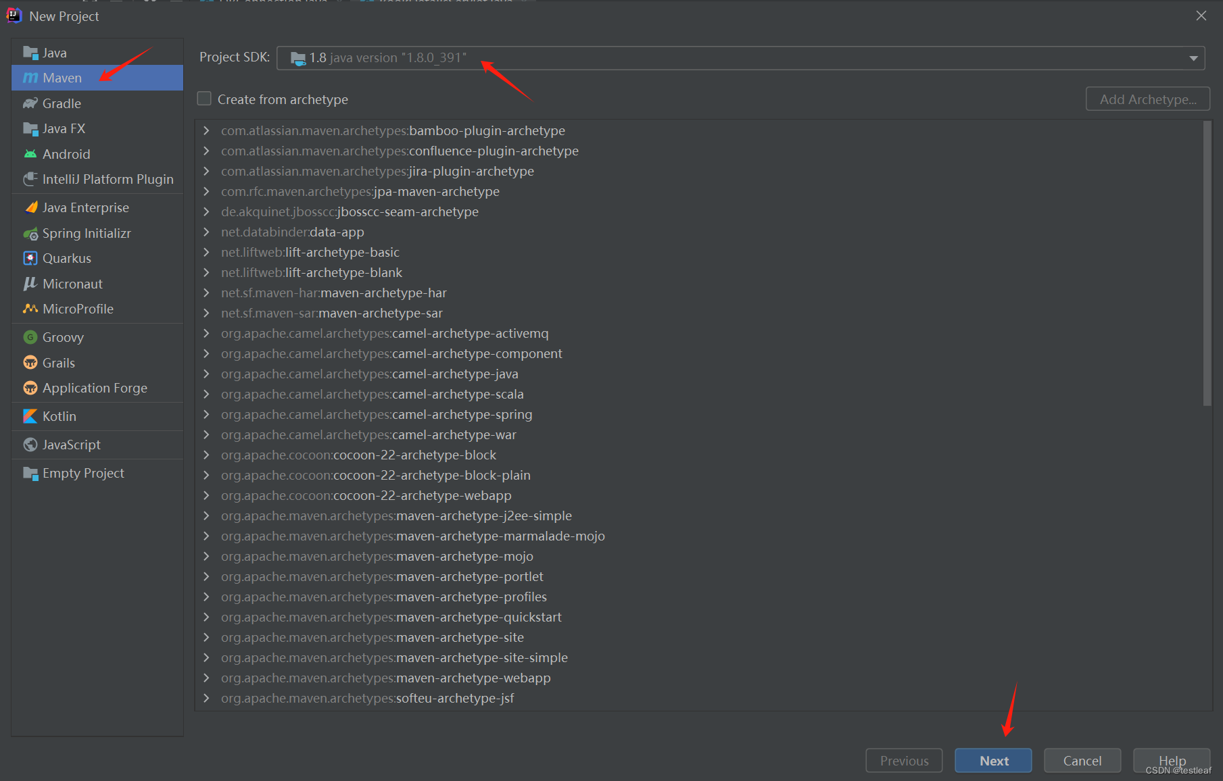Open the Project SDK dropdown arrow
Image resolution: width=1223 pixels, height=781 pixels.
1193,58
